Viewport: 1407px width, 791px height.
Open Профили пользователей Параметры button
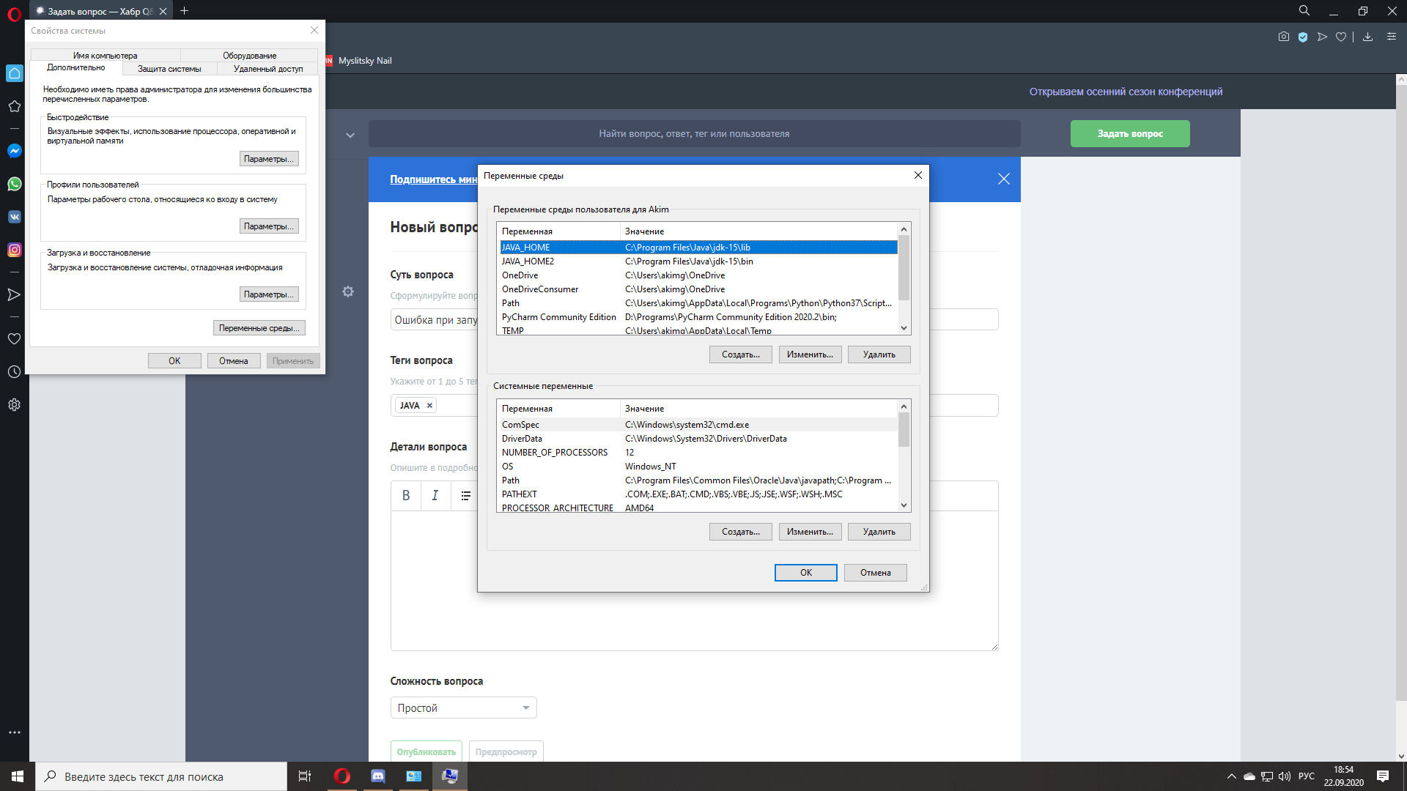269,226
